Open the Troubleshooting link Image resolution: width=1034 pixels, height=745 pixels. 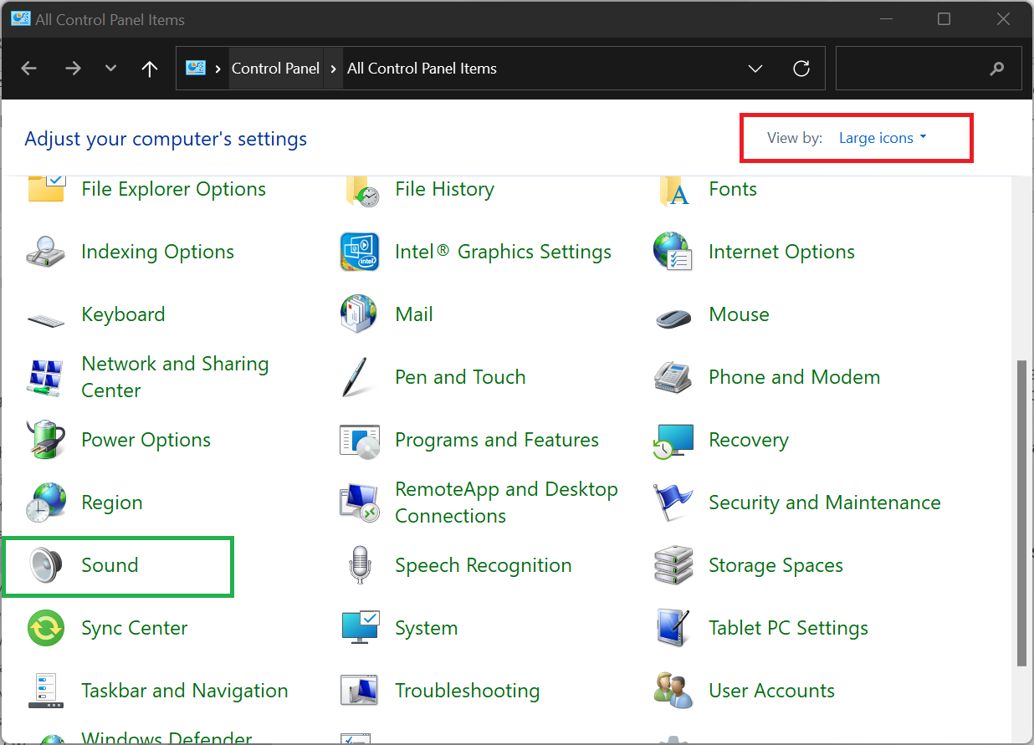coord(467,691)
